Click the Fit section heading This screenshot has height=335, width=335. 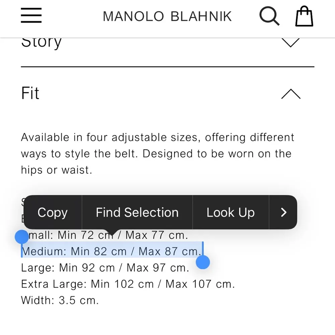coord(30,94)
